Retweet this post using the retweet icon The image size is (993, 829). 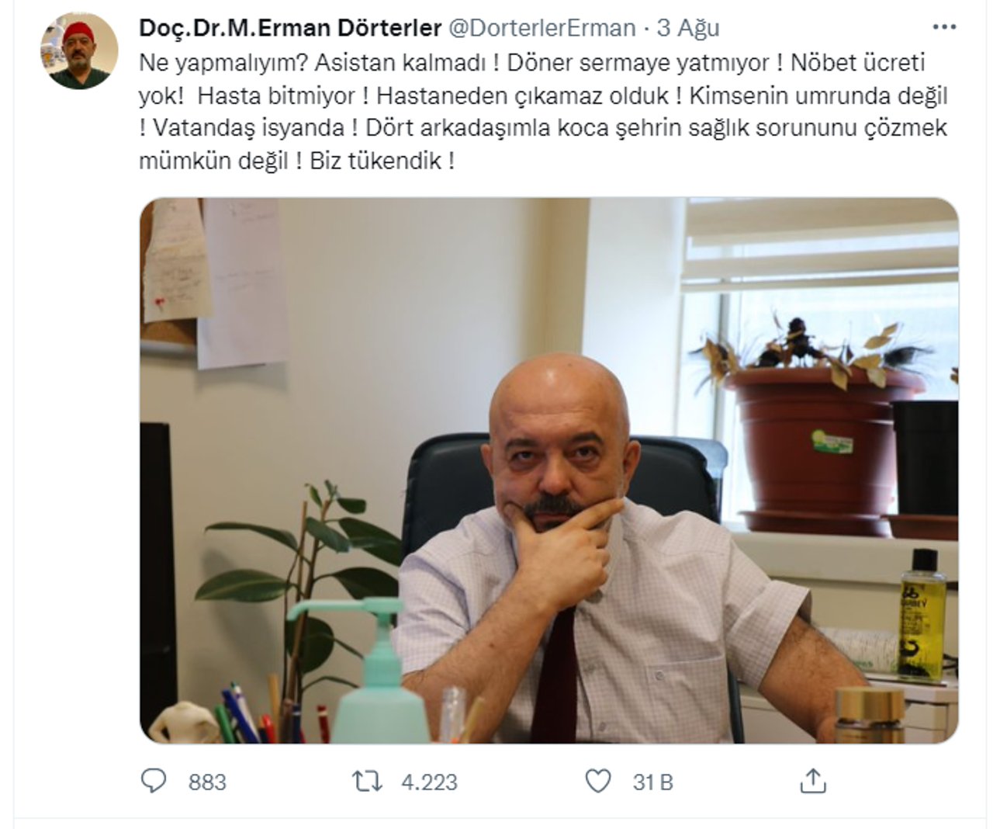pos(367,781)
